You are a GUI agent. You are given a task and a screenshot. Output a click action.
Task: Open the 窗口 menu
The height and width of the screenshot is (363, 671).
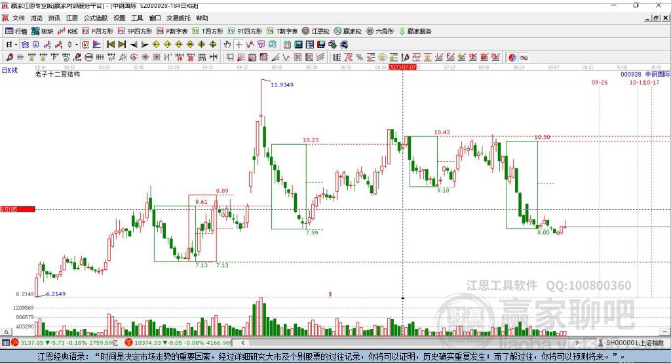[155, 18]
